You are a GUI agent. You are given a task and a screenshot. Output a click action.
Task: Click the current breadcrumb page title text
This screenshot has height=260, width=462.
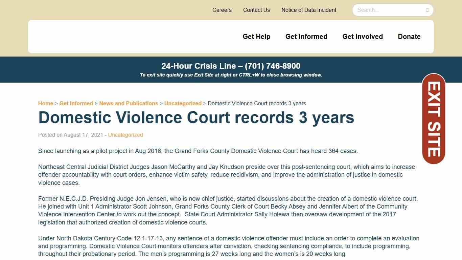(257, 103)
